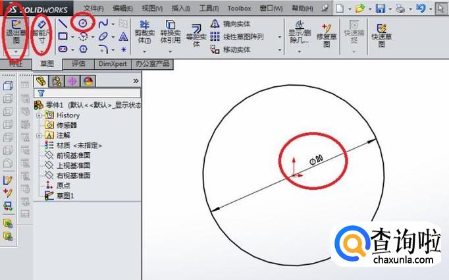Switch to the DimXpert tab
This screenshot has width=449, height=280.
113,64
